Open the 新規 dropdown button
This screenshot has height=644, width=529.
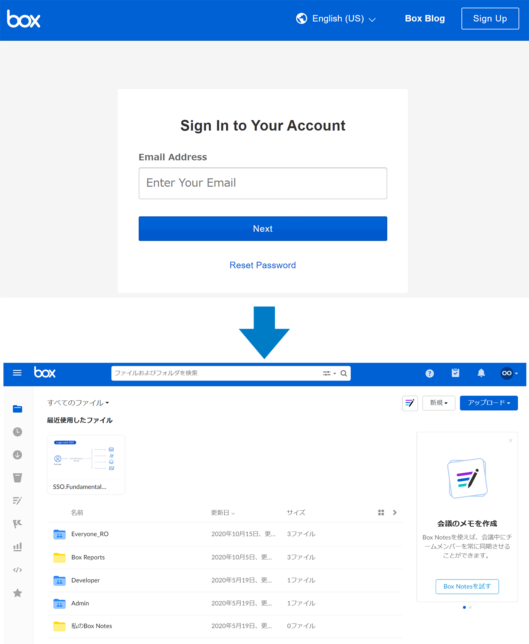click(439, 403)
